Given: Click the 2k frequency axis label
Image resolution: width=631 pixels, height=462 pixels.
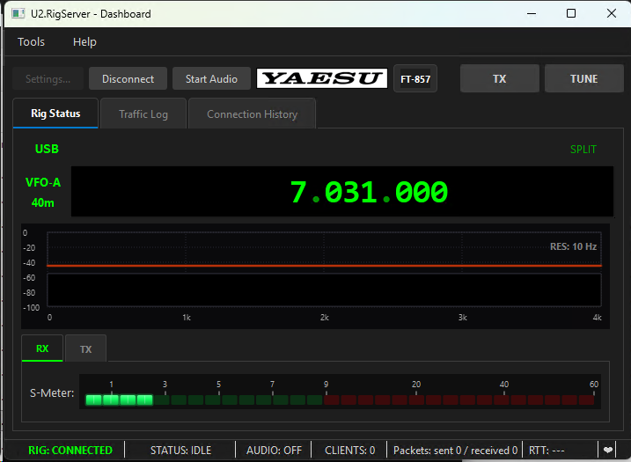Looking at the screenshot, I should (x=325, y=318).
